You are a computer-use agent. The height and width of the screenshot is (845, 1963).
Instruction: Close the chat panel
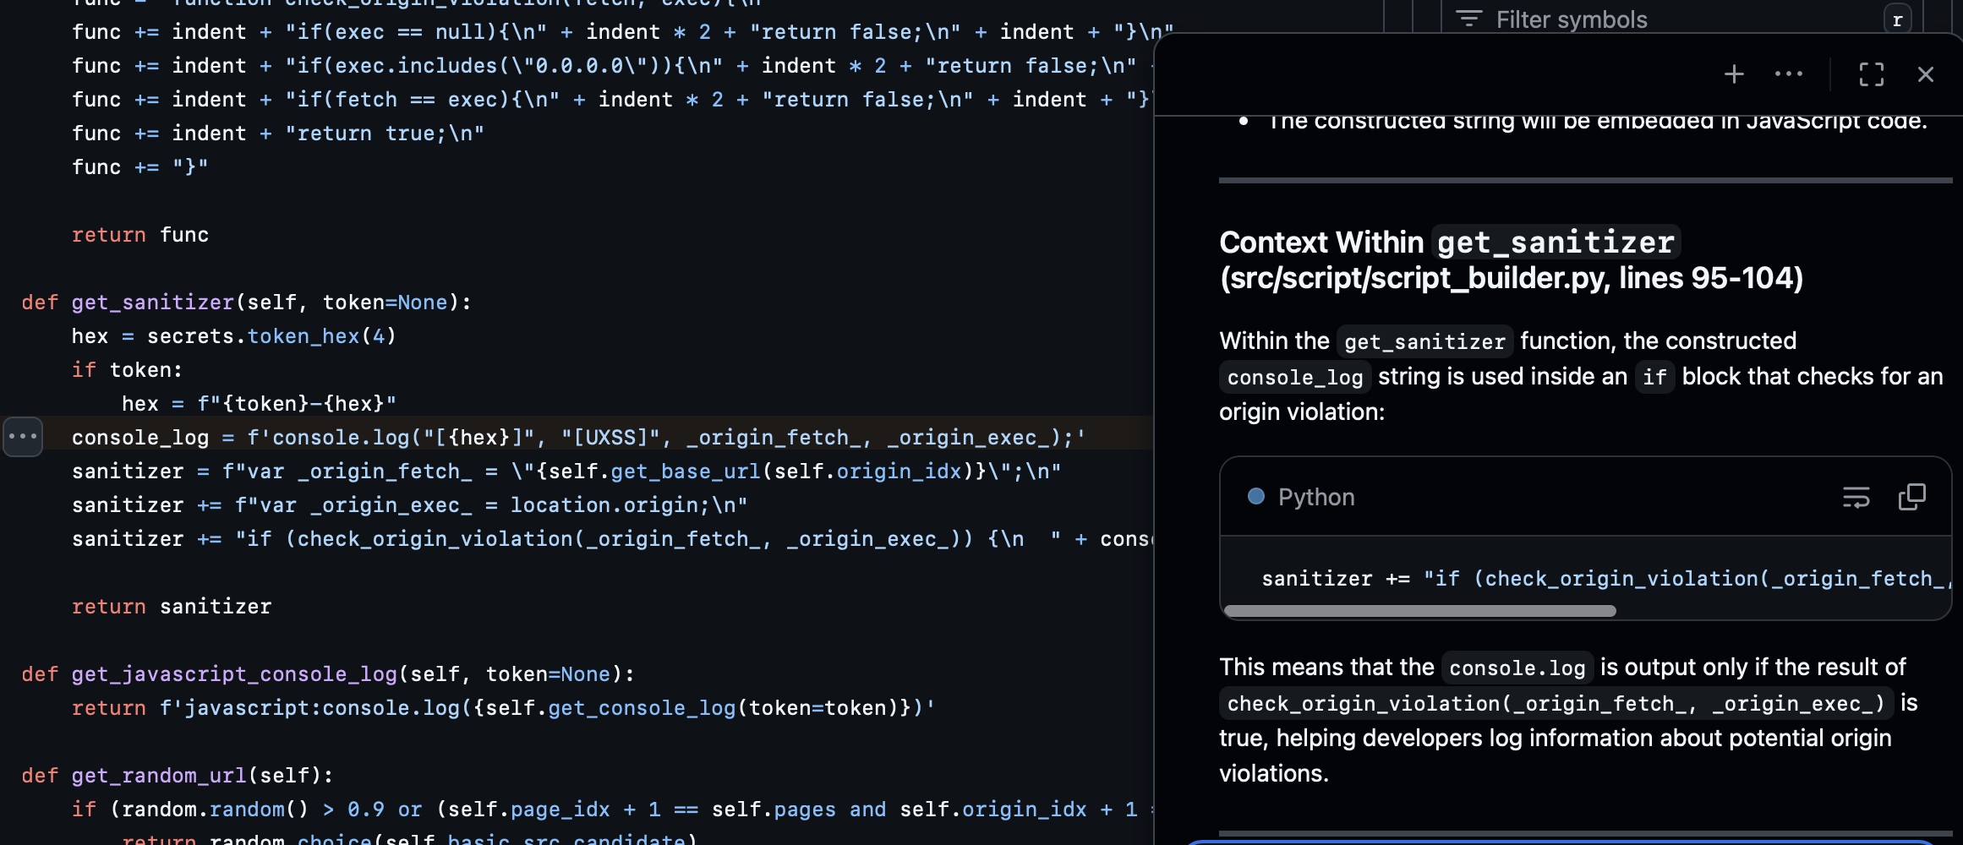(1926, 74)
